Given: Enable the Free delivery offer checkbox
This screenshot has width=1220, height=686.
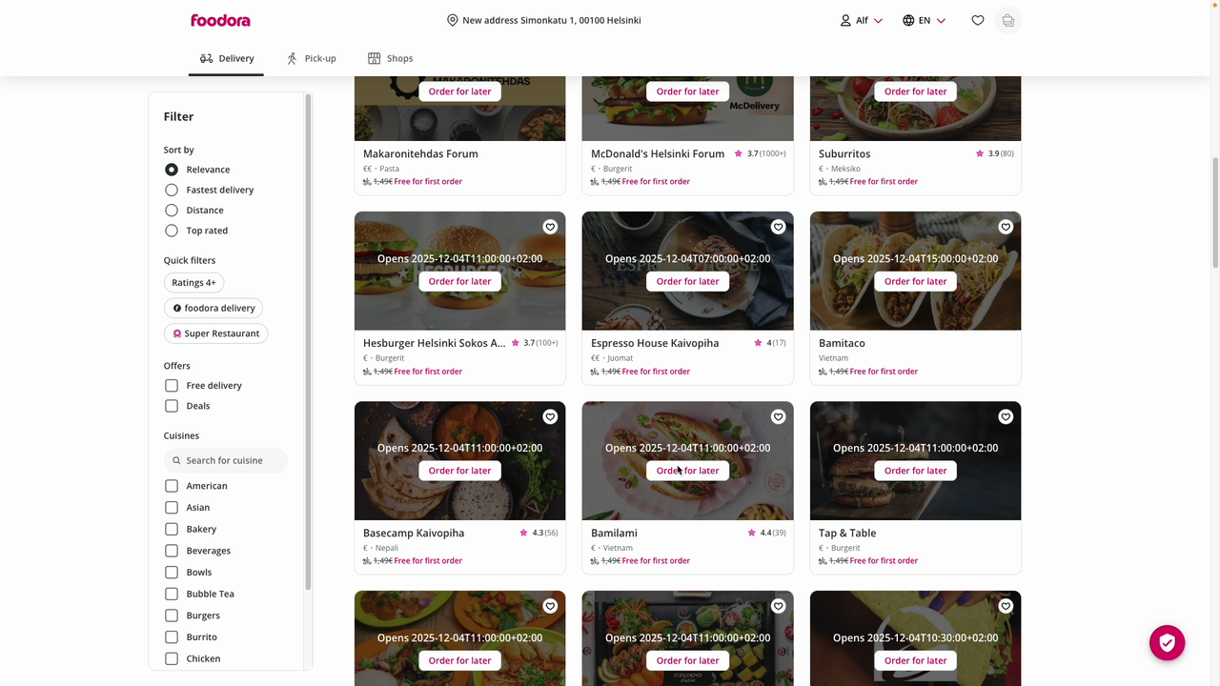Looking at the screenshot, I should 172,386.
